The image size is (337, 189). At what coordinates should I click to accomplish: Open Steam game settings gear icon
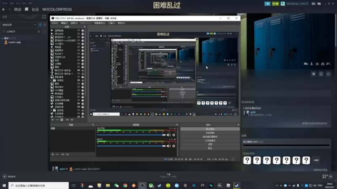313,74
